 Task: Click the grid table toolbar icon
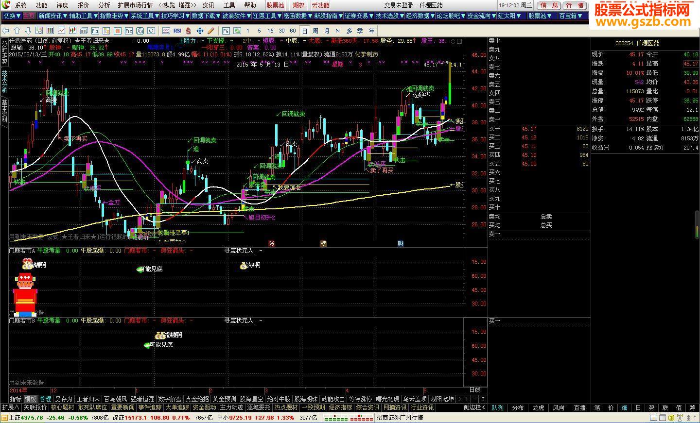(50, 31)
